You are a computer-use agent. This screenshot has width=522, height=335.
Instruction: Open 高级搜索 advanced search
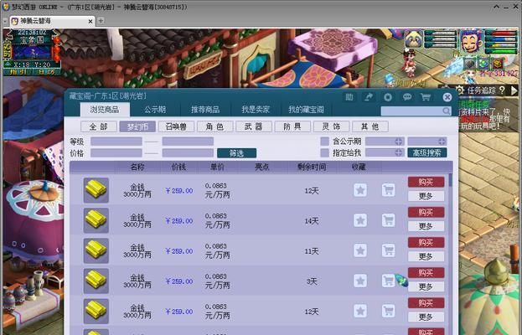(427, 152)
